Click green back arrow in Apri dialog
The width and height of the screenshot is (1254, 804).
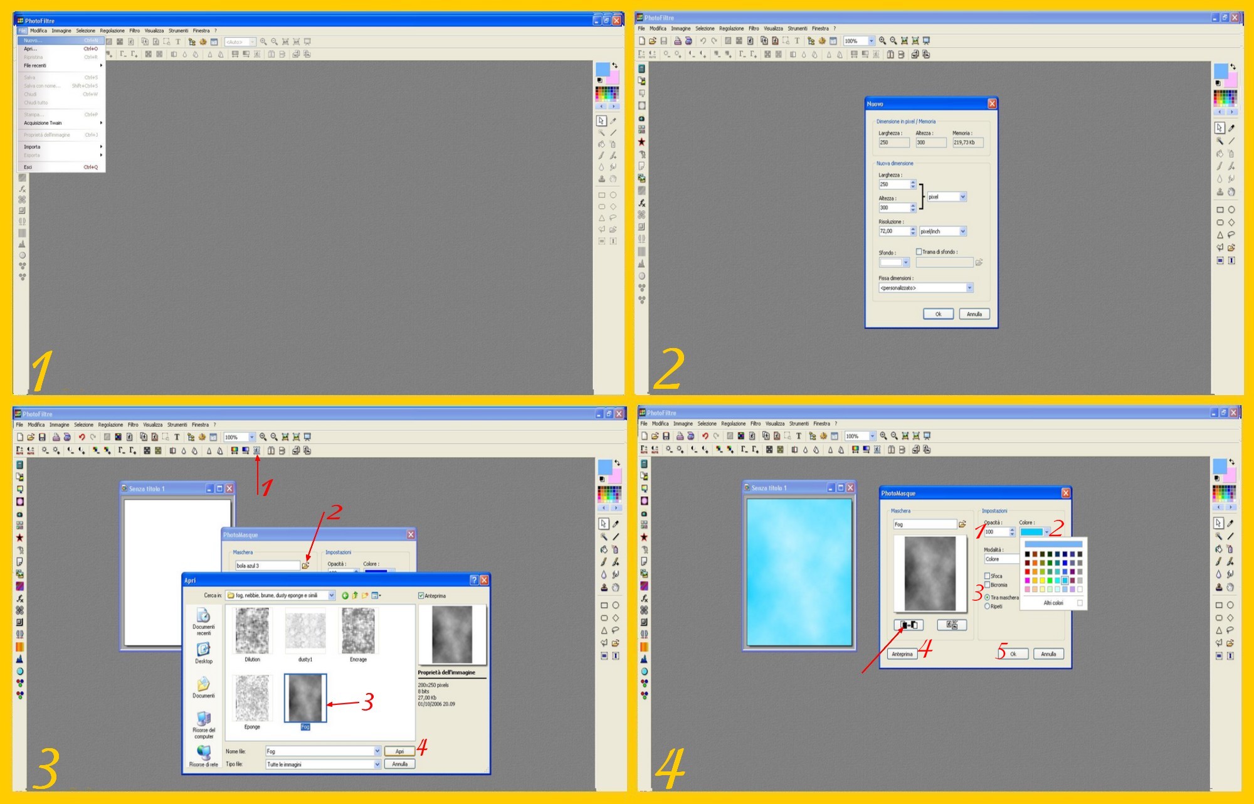coord(345,596)
